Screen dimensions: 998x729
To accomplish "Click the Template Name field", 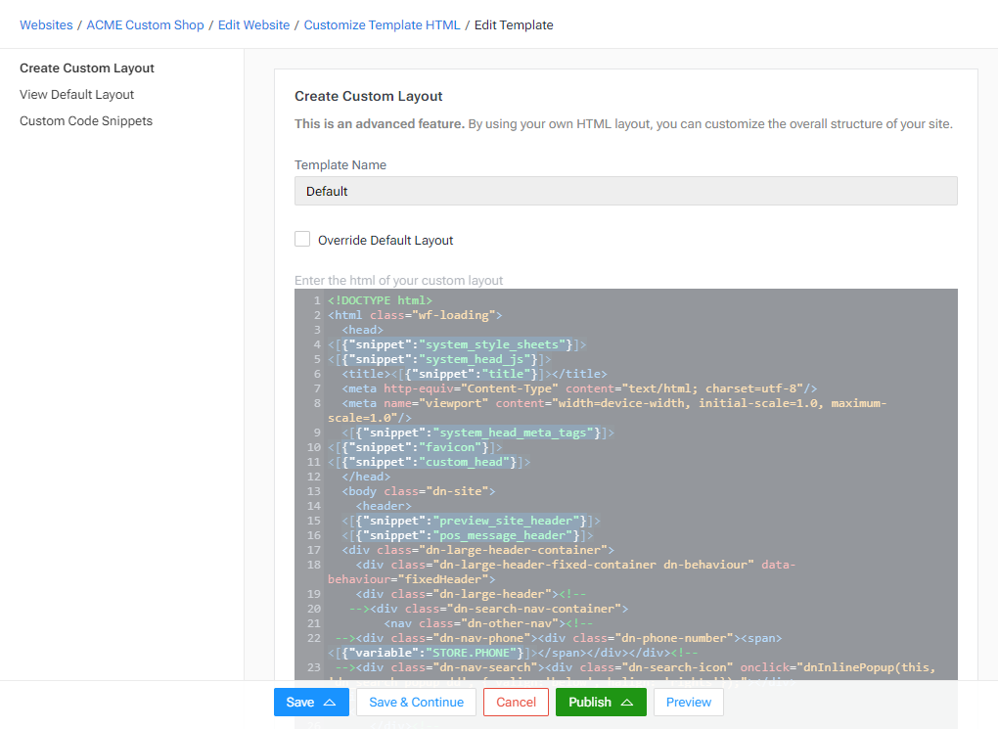I will click(x=625, y=191).
